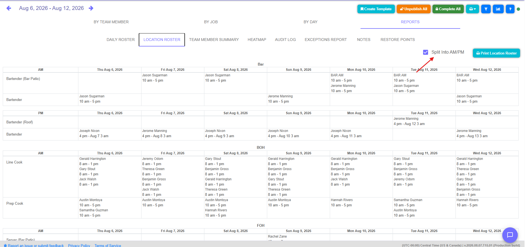Screen dimensions: 525x247
Task: Switch to the BY TEAM MEMBER tab
Action: (111, 22)
